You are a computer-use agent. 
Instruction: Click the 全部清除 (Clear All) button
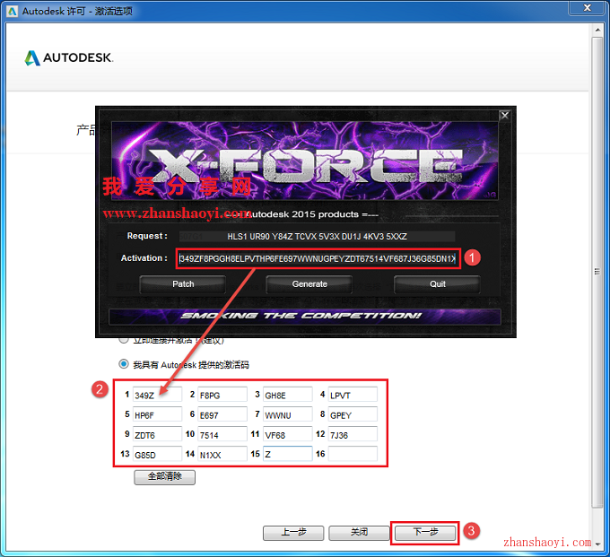coord(164,477)
